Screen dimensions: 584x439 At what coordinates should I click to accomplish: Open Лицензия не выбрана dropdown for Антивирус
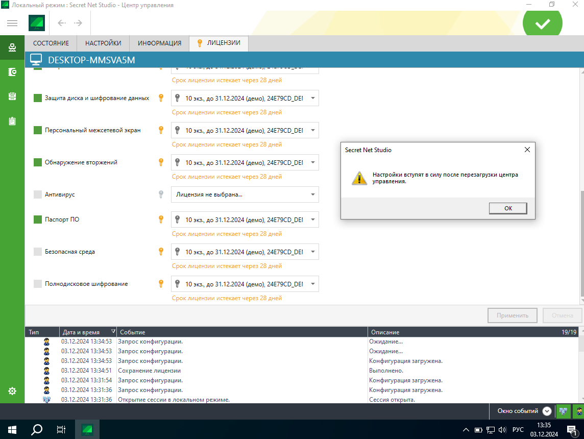(x=245, y=194)
